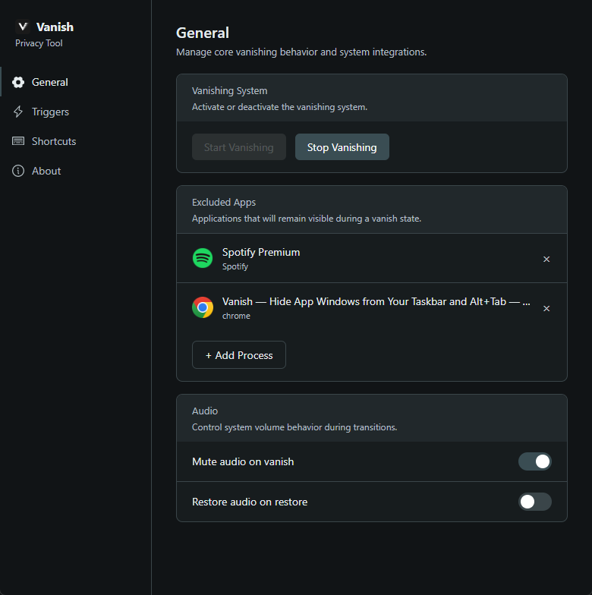The image size is (592, 595).
Task: Click the Add Process button
Action: pos(238,355)
